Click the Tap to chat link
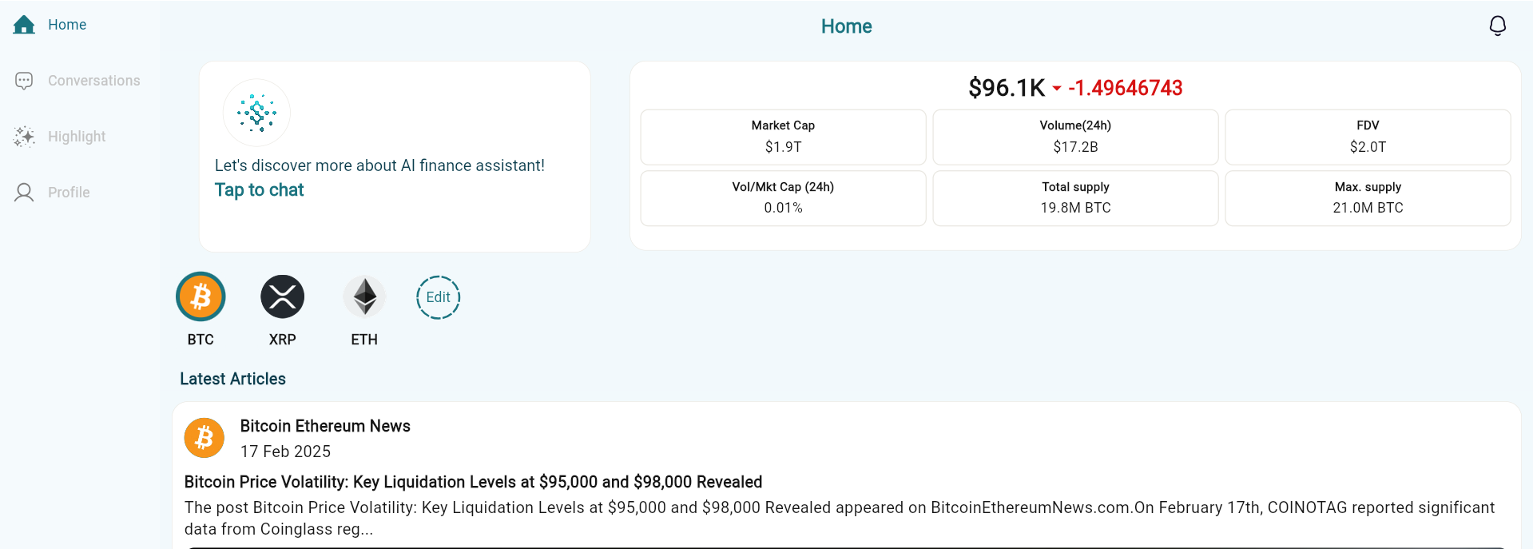Viewport: 1533px width, 549px height. (x=259, y=190)
